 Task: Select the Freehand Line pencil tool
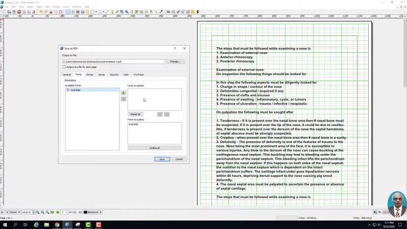(x=117, y=12)
